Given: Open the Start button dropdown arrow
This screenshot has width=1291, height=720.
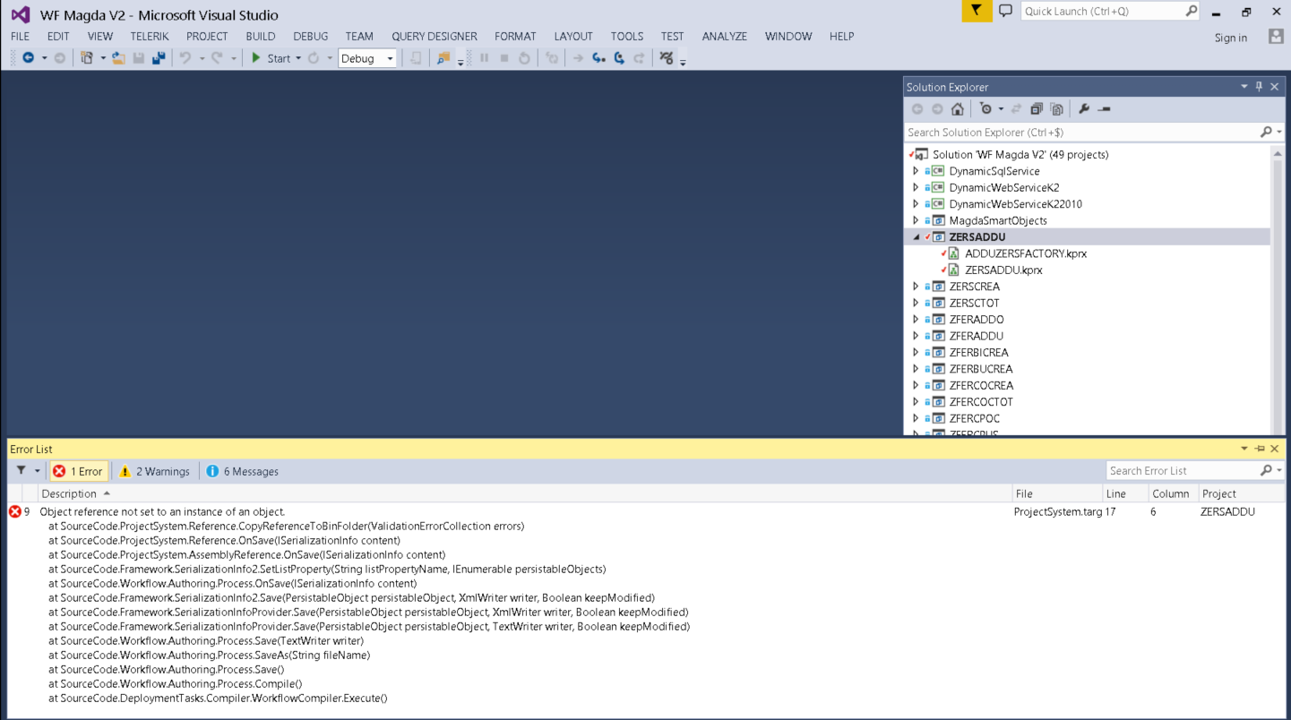Looking at the screenshot, I should (x=298, y=58).
